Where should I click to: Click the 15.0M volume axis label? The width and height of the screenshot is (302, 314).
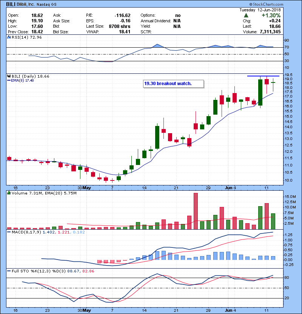click(x=290, y=197)
